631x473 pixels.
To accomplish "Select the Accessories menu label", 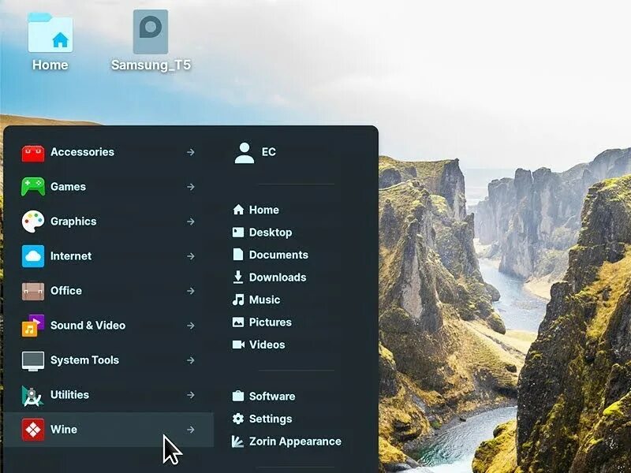I will 83,152.
